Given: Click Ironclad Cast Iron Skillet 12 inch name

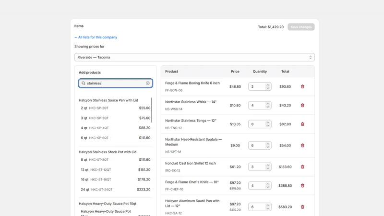Looking at the screenshot, I should coord(190,163).
